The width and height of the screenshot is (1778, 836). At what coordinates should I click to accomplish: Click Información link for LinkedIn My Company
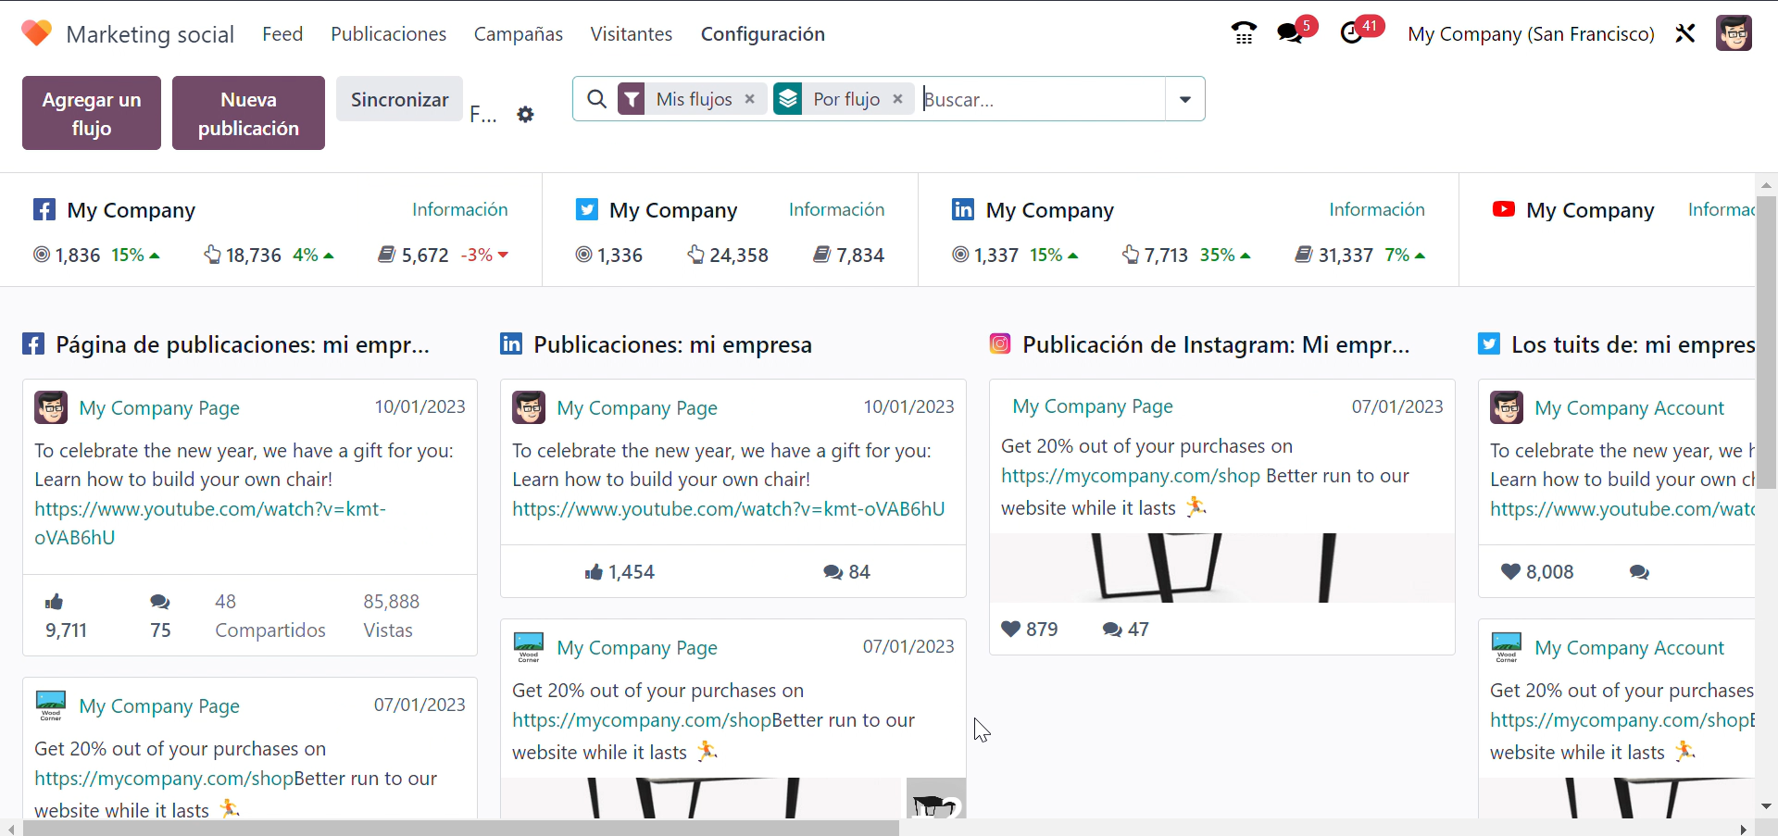click(x=1377, y=209)
